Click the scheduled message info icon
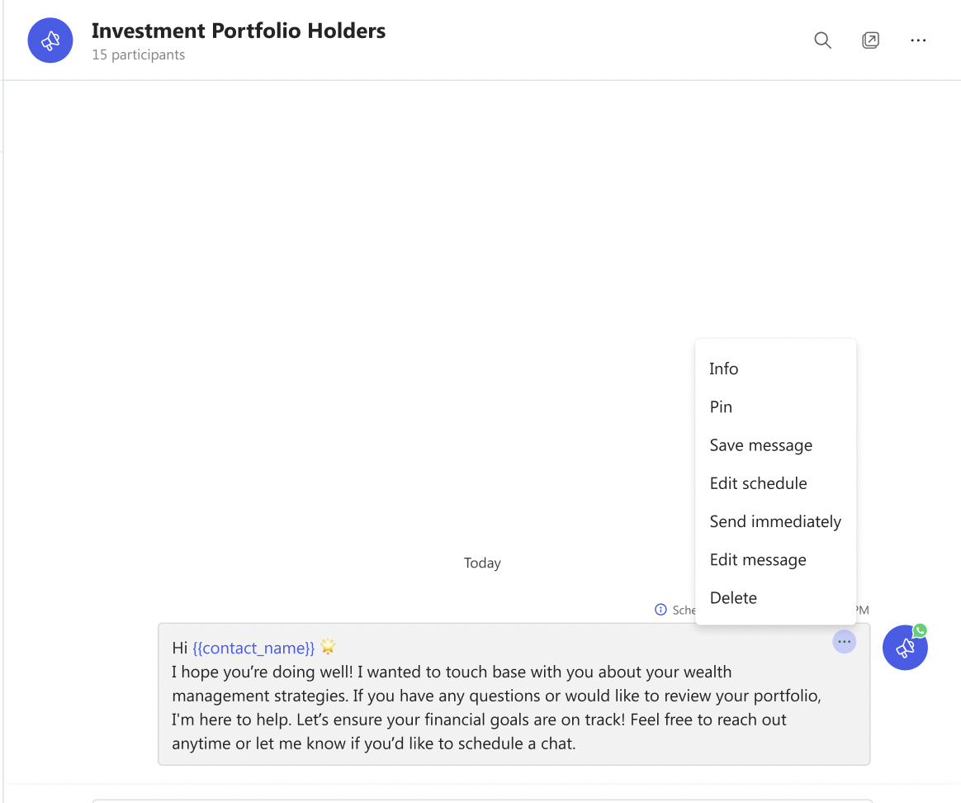The width and height of the screenshot is (961, 803). click(660, 609)
